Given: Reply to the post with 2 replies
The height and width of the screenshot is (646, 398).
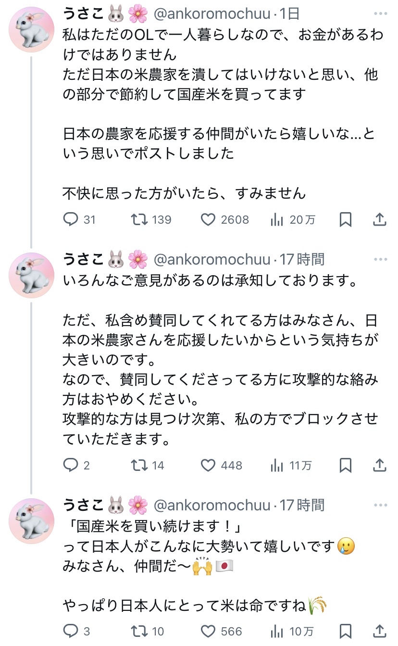Looking at the screenshot, I should pyautogui.click(x=71, y=465).
